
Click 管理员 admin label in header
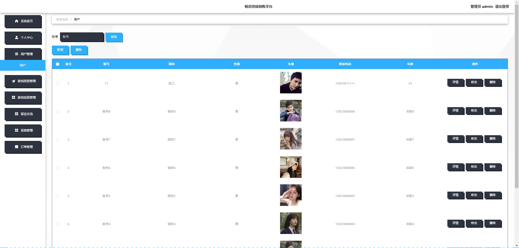coord(482,6)
